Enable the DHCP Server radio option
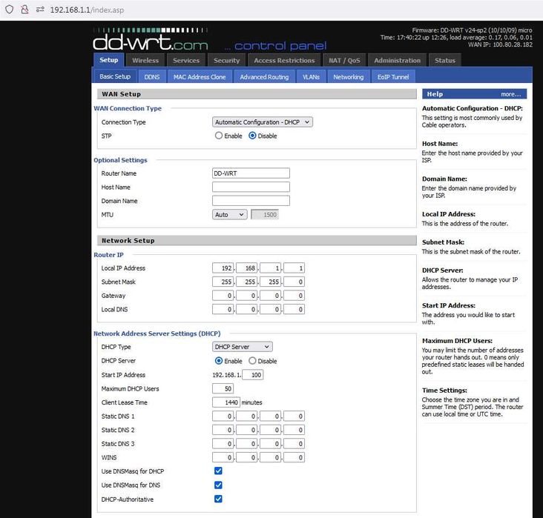This screenshot has width=543, height=518. pos(219,361)
